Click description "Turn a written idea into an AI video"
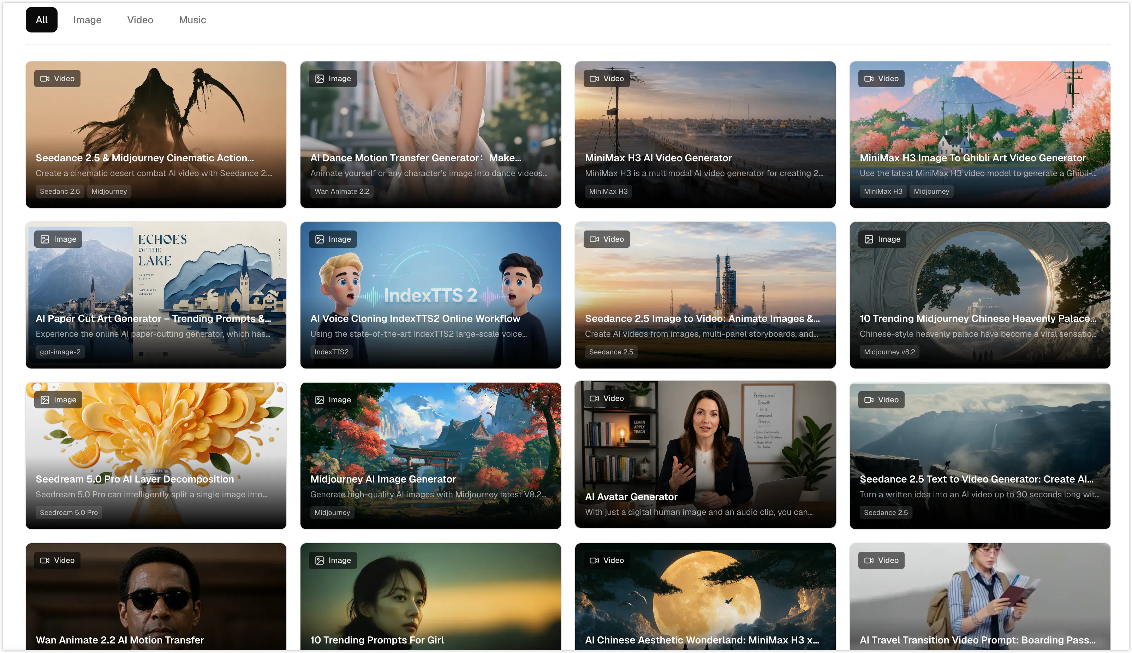The width and height of the screenshot is (1132, 653). [x=979, y=494]
